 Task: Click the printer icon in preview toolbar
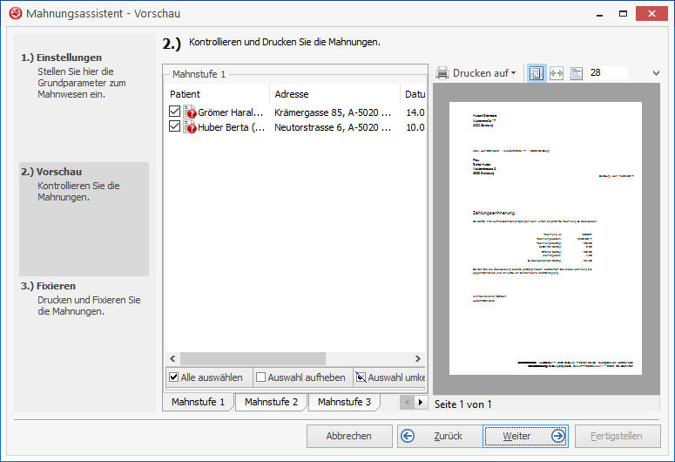tap(442, 73)
